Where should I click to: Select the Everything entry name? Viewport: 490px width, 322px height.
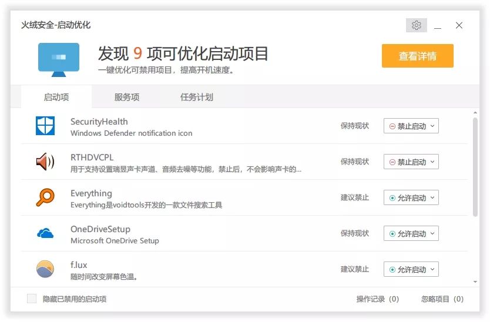91,193
